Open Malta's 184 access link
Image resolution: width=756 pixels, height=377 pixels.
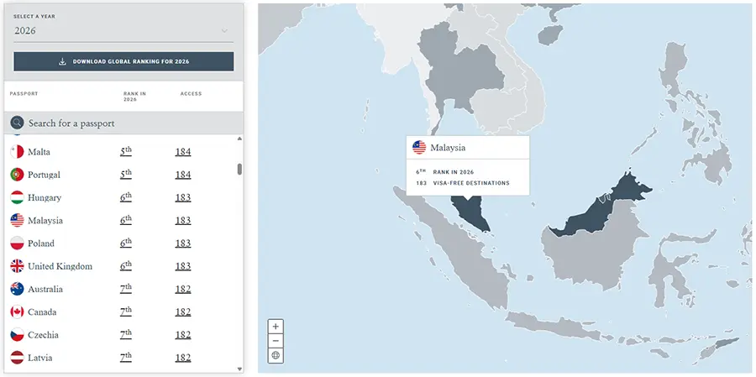(183, 152)
